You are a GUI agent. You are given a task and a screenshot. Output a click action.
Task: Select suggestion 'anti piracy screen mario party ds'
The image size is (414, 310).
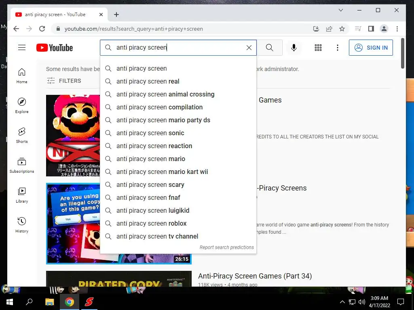(x=178, y=120)
